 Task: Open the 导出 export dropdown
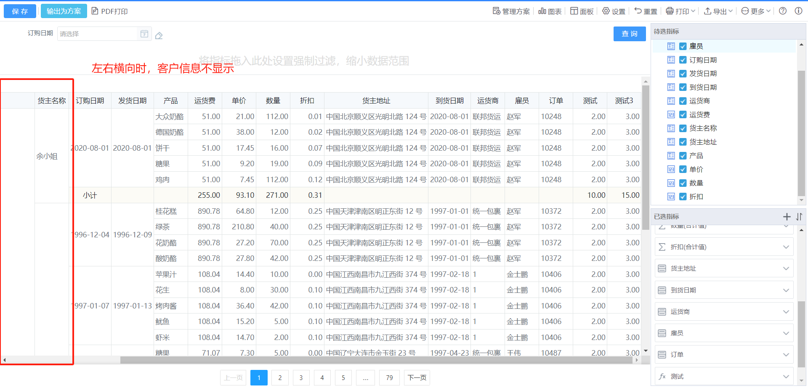click(x=718, y=11)
